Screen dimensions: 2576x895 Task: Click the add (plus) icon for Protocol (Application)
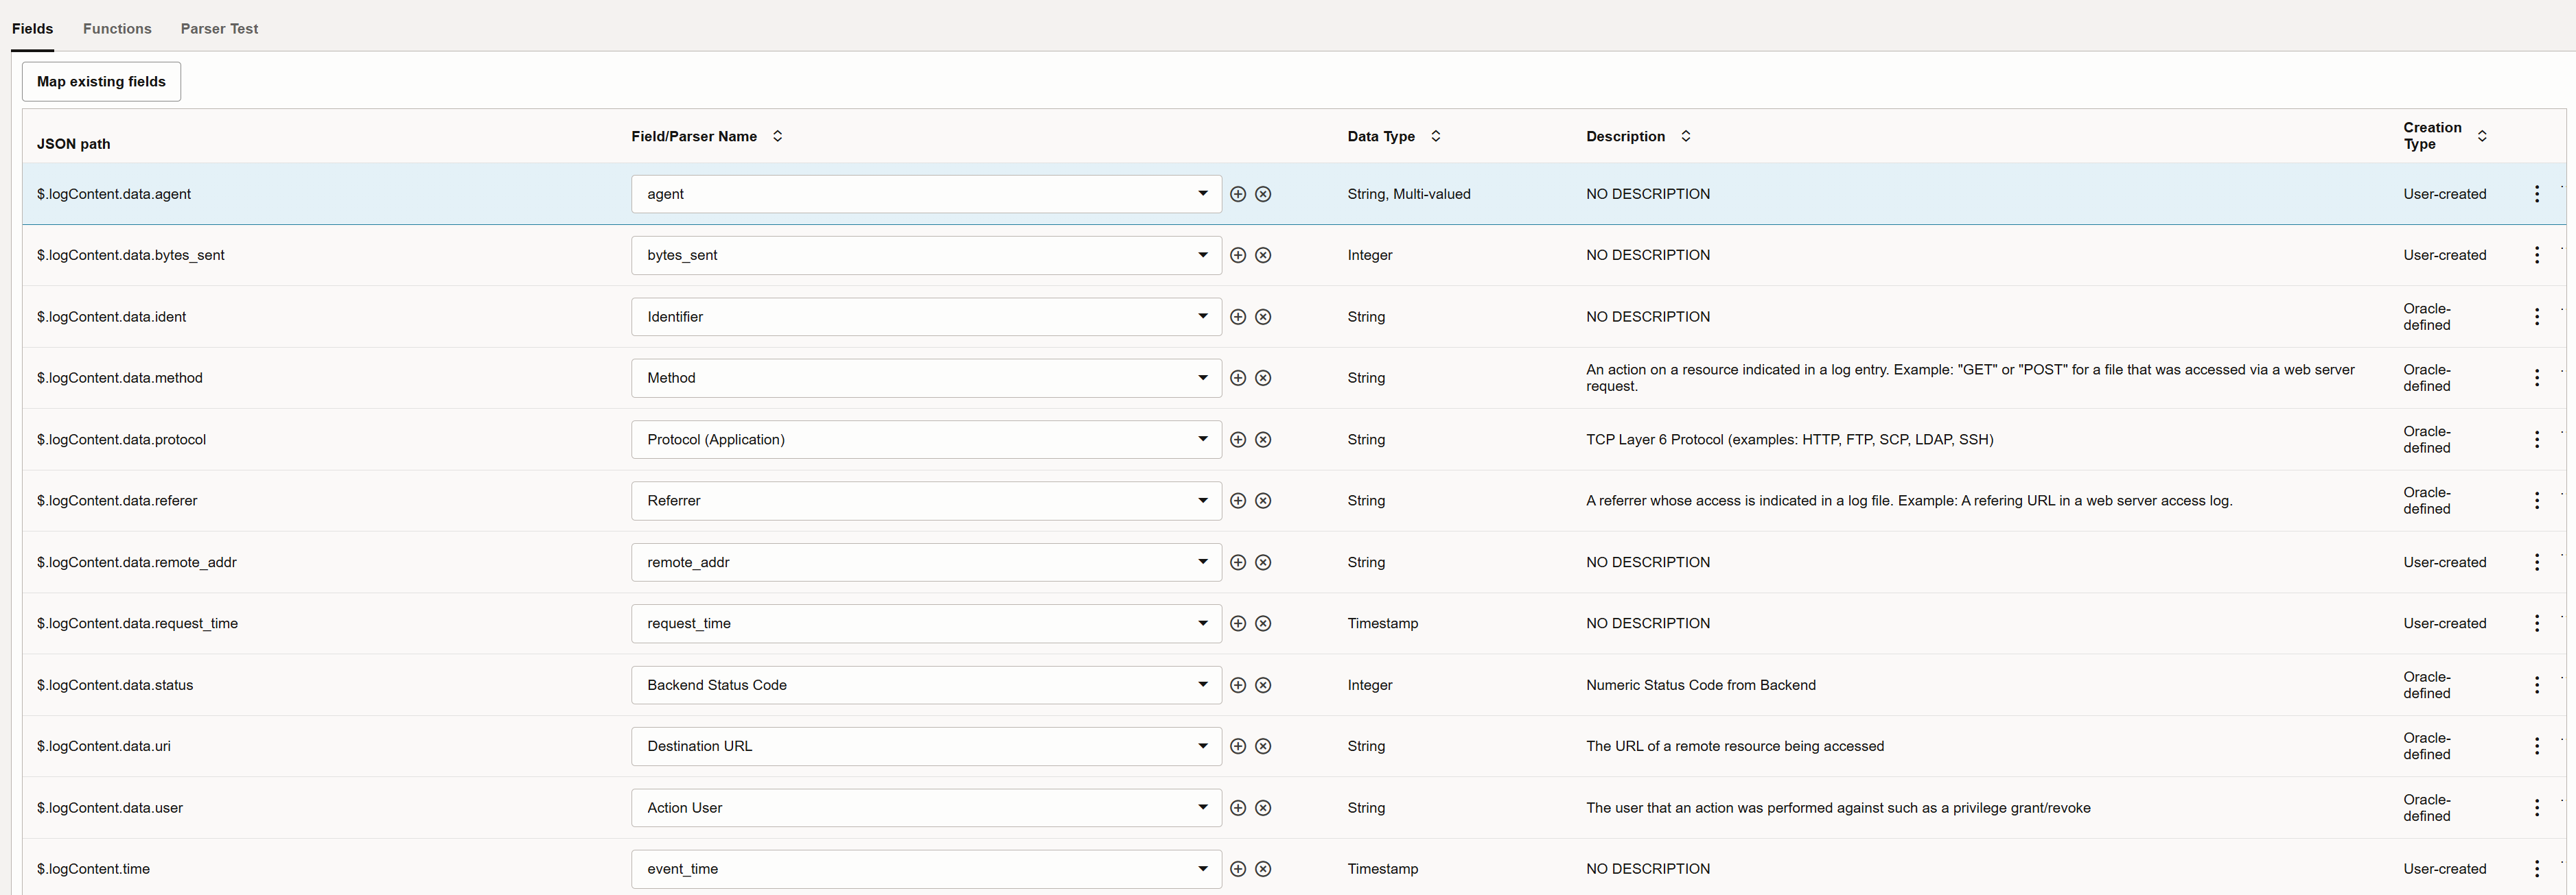click(x=1238, y=440)
